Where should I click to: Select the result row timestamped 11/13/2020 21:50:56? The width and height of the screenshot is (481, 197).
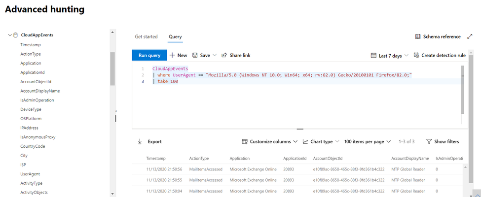pos(298,169)
